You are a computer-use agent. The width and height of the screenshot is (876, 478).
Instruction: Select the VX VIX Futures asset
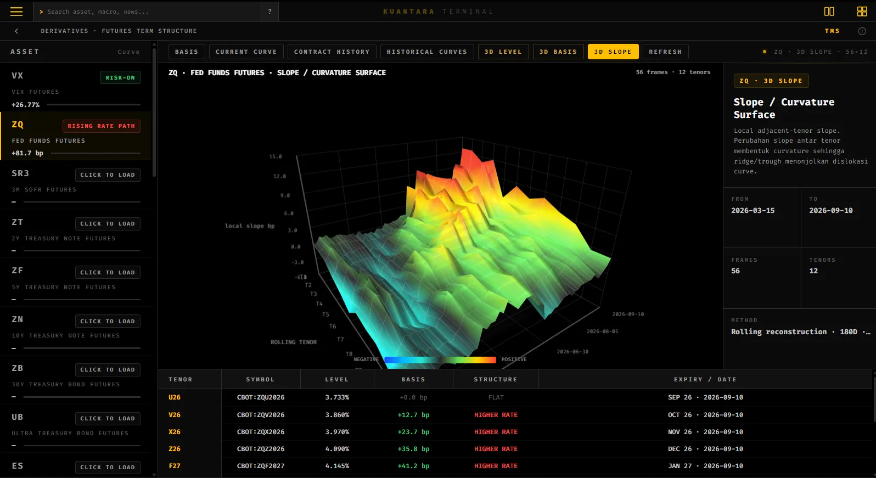click(x=76, y=88)
